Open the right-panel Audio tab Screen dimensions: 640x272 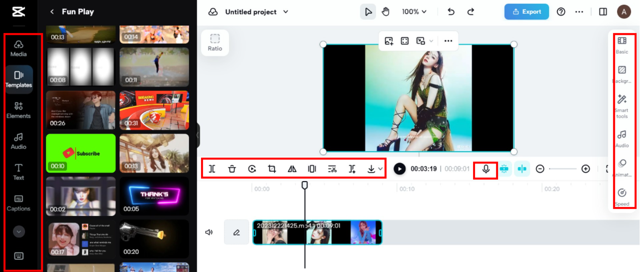(622, 139)
